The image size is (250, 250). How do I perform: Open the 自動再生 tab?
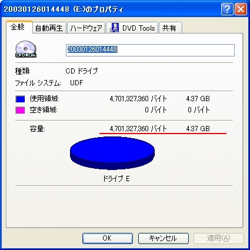(49, 28)
